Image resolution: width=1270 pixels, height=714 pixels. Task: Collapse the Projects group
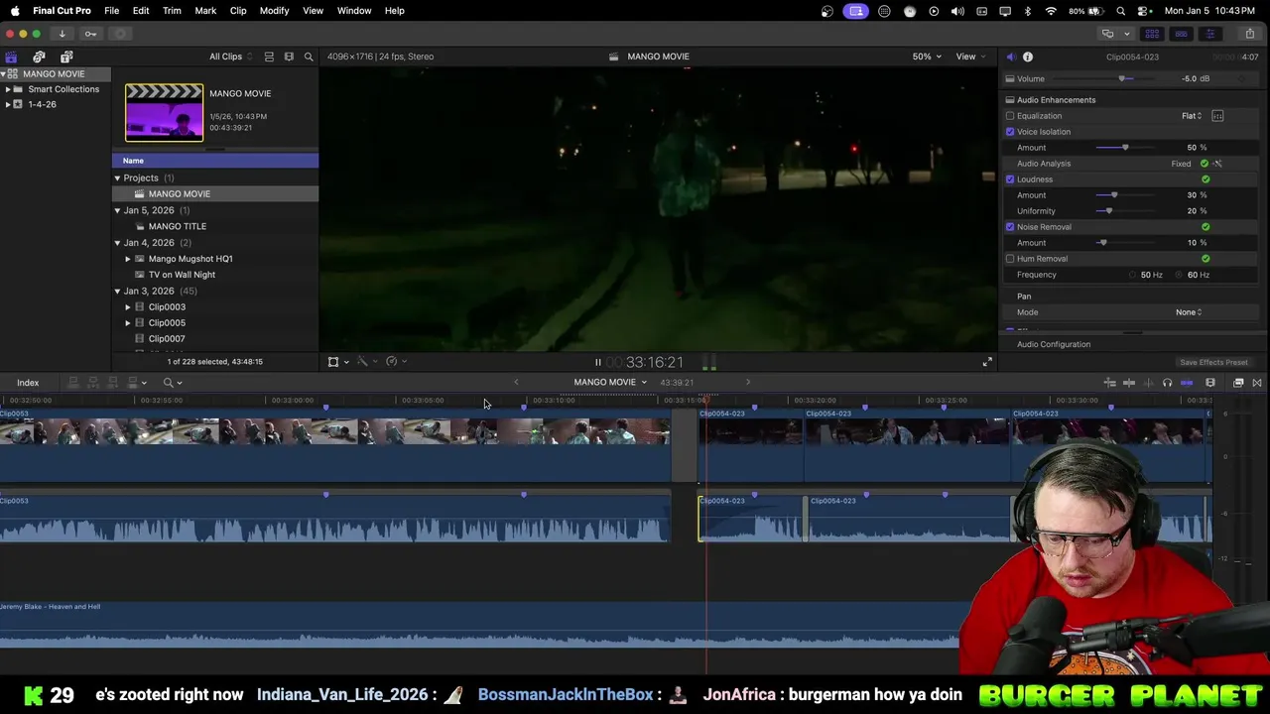117,178
